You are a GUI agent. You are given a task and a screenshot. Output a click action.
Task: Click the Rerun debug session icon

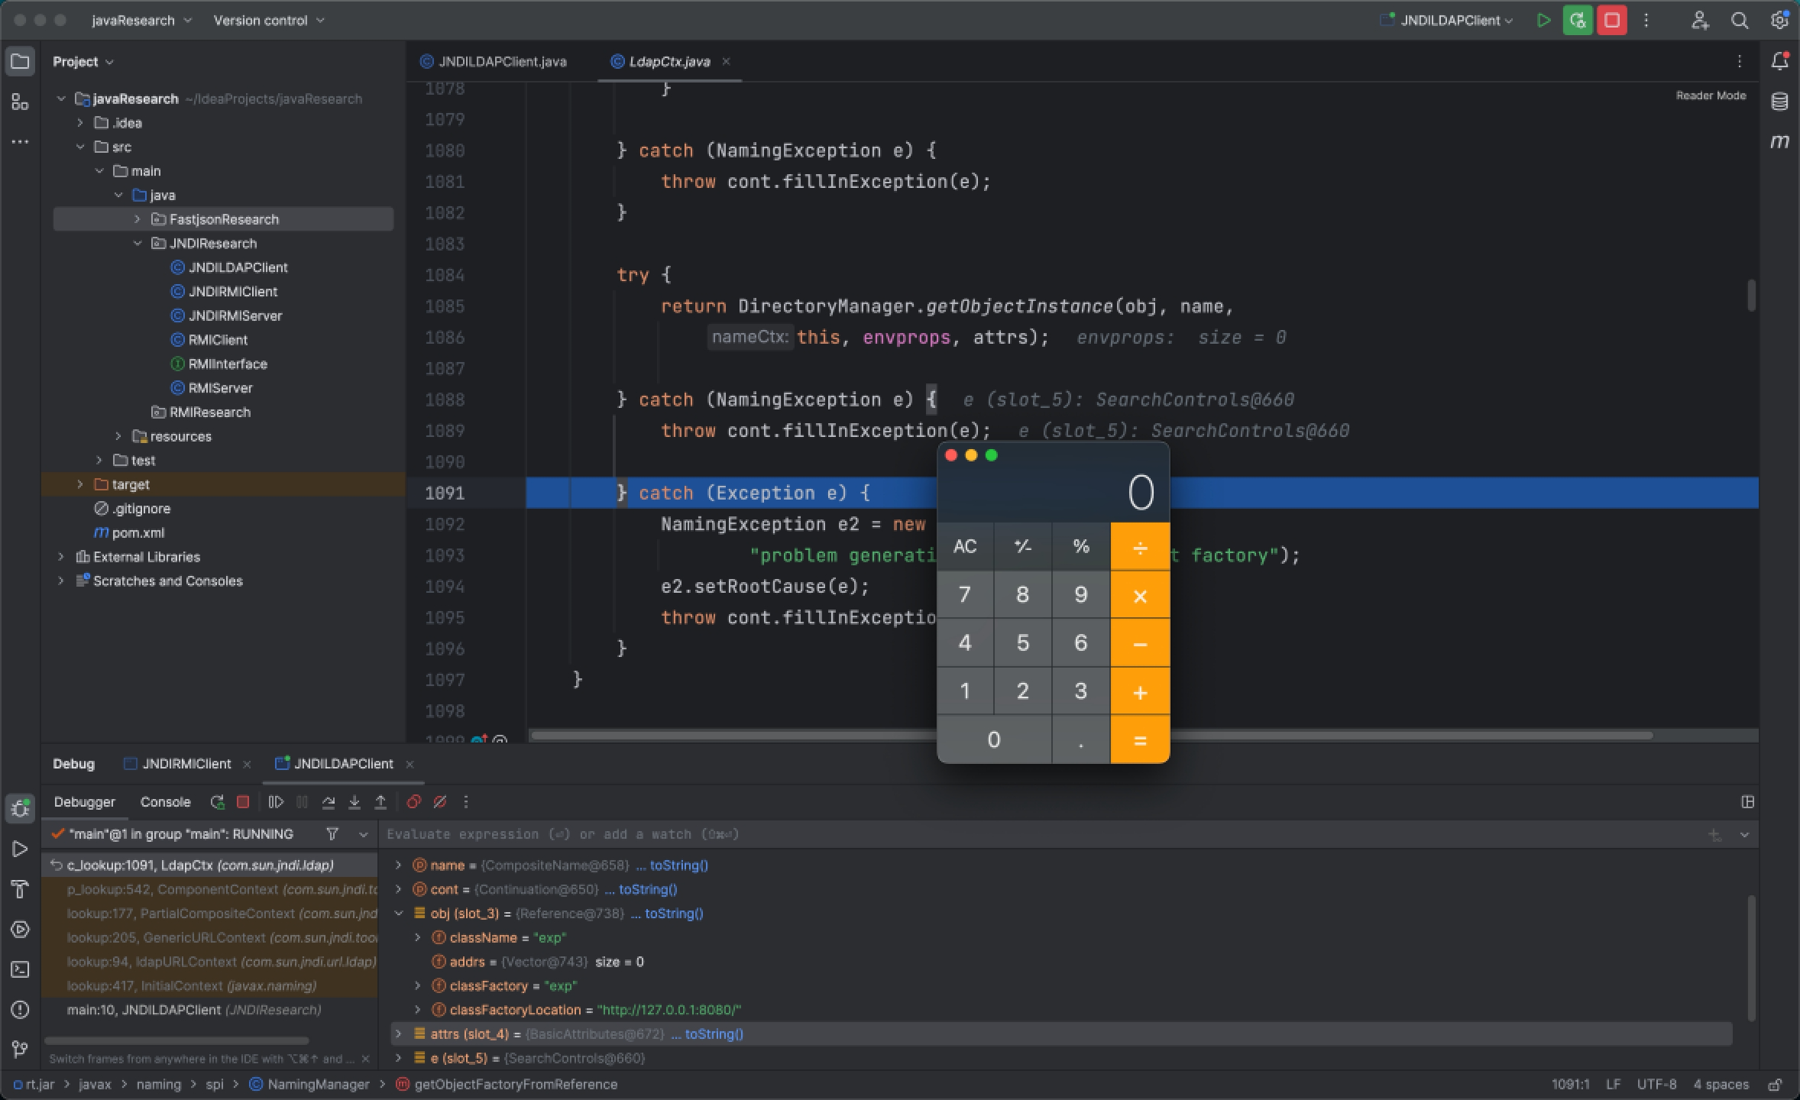[217, 802]
